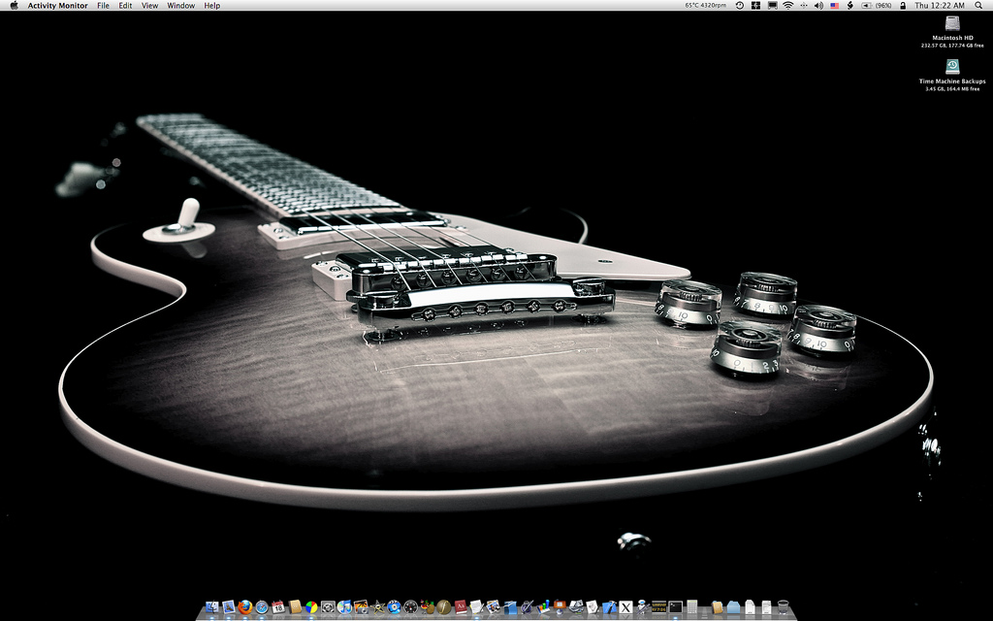Open Terminal from the Dock
Viewport: 993px width, 621px height.
pos(675,607)
